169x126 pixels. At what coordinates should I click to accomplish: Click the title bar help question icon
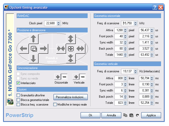click(155, 7)
